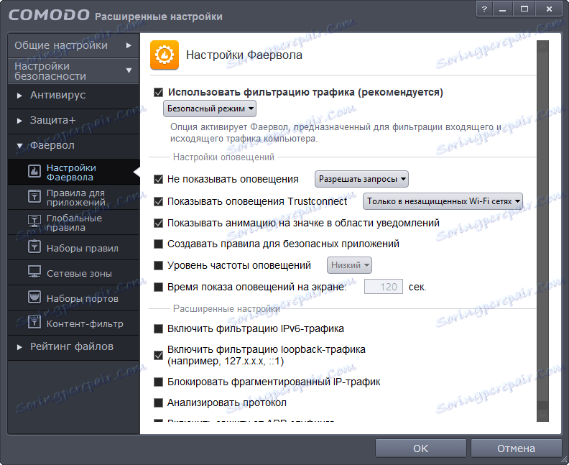Check Блокировать фрагментированный IP-трафик
The height and width of the screenshot is (465, 569).
(158, 382)
